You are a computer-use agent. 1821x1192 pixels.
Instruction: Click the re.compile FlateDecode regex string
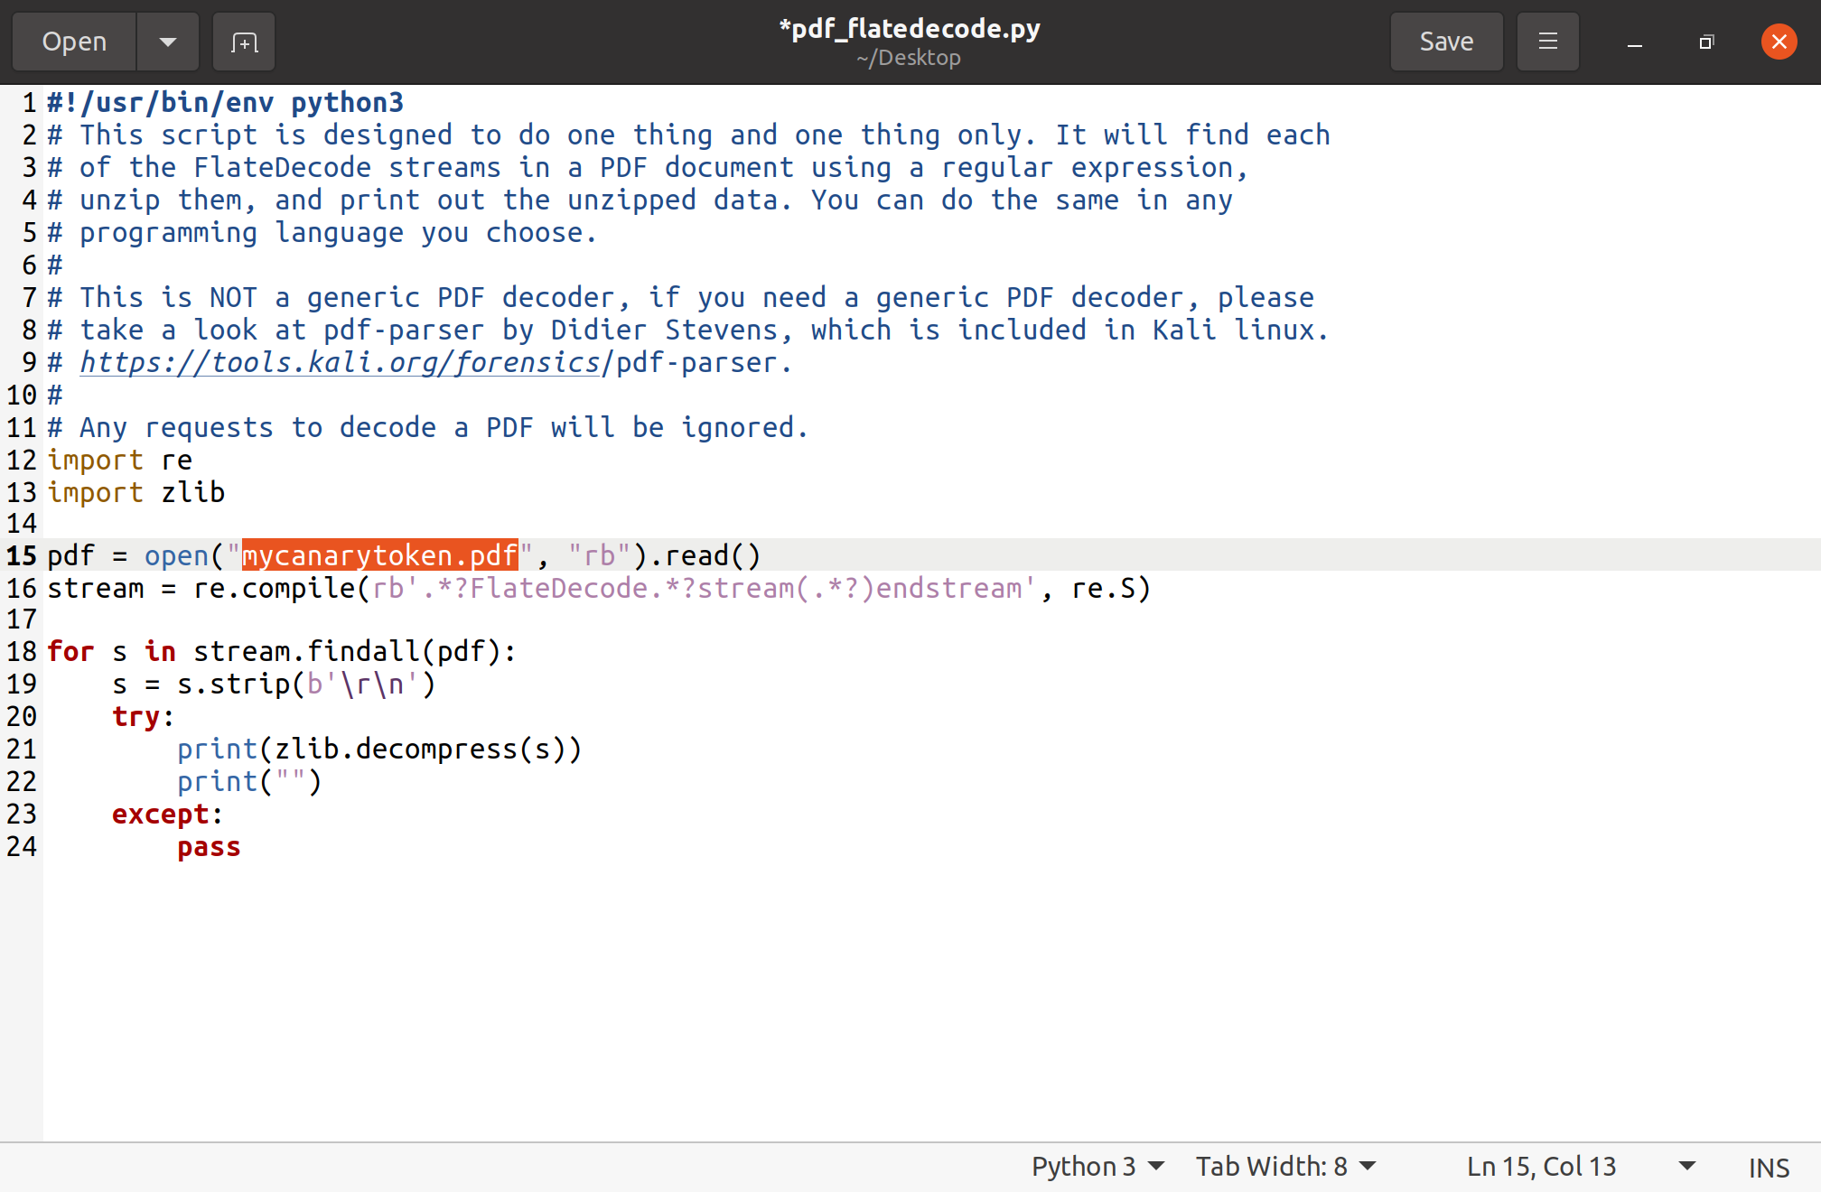(704, 588)
